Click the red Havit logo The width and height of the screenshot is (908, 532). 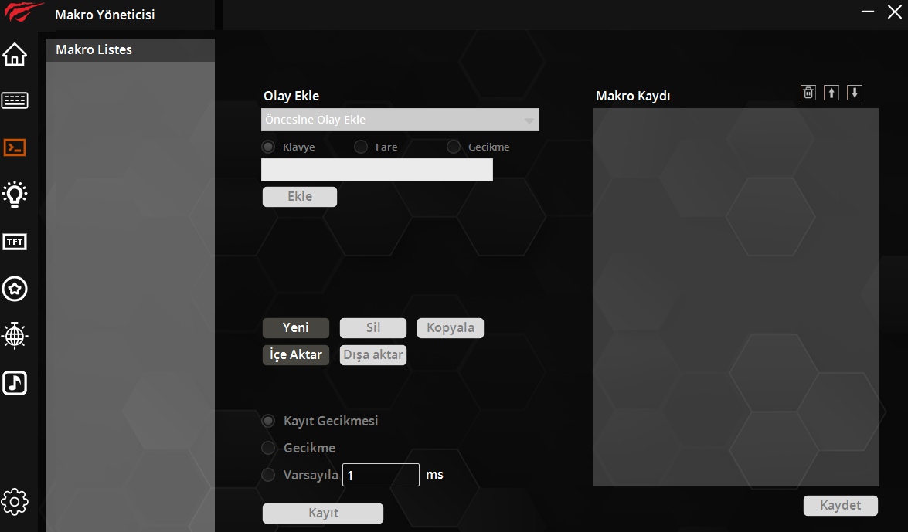coord(23,12)
